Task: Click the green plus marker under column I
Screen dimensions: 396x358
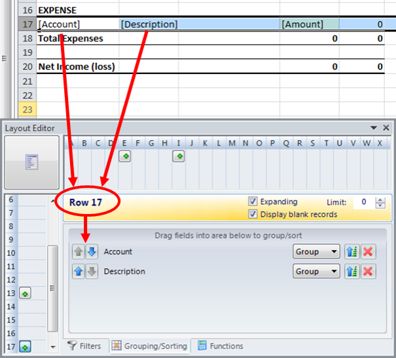Action: [x=179, y=156]
